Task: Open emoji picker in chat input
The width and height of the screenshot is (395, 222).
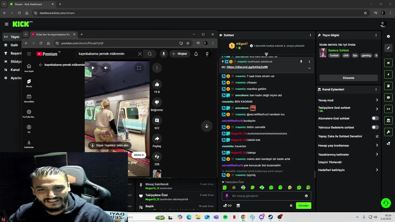Action: (x=306, y=196)
